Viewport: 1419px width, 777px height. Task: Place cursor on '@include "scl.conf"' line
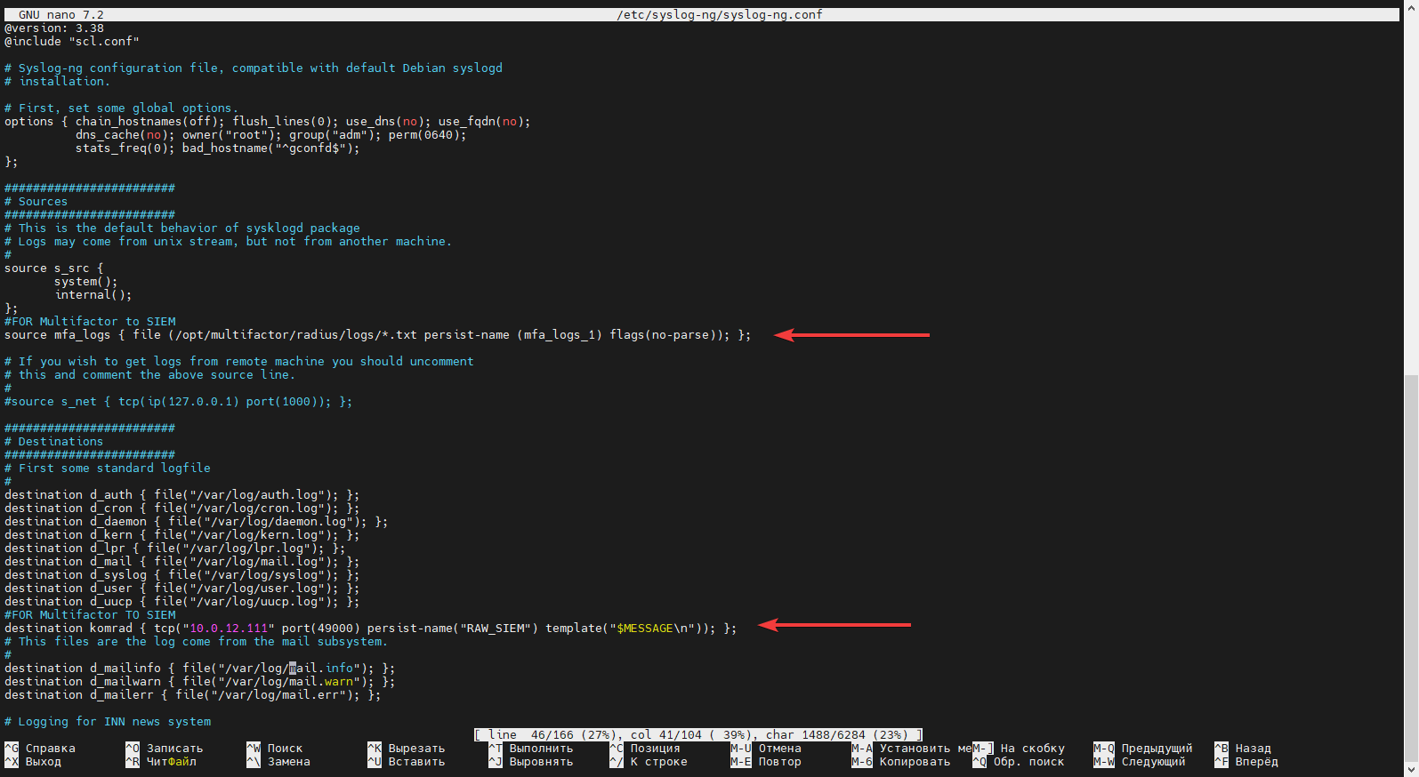point(72,42)
